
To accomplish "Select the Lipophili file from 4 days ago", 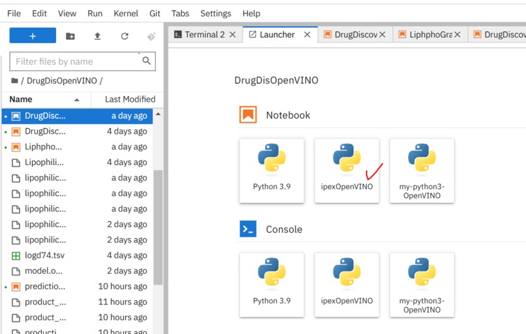I will click(78, 162).
